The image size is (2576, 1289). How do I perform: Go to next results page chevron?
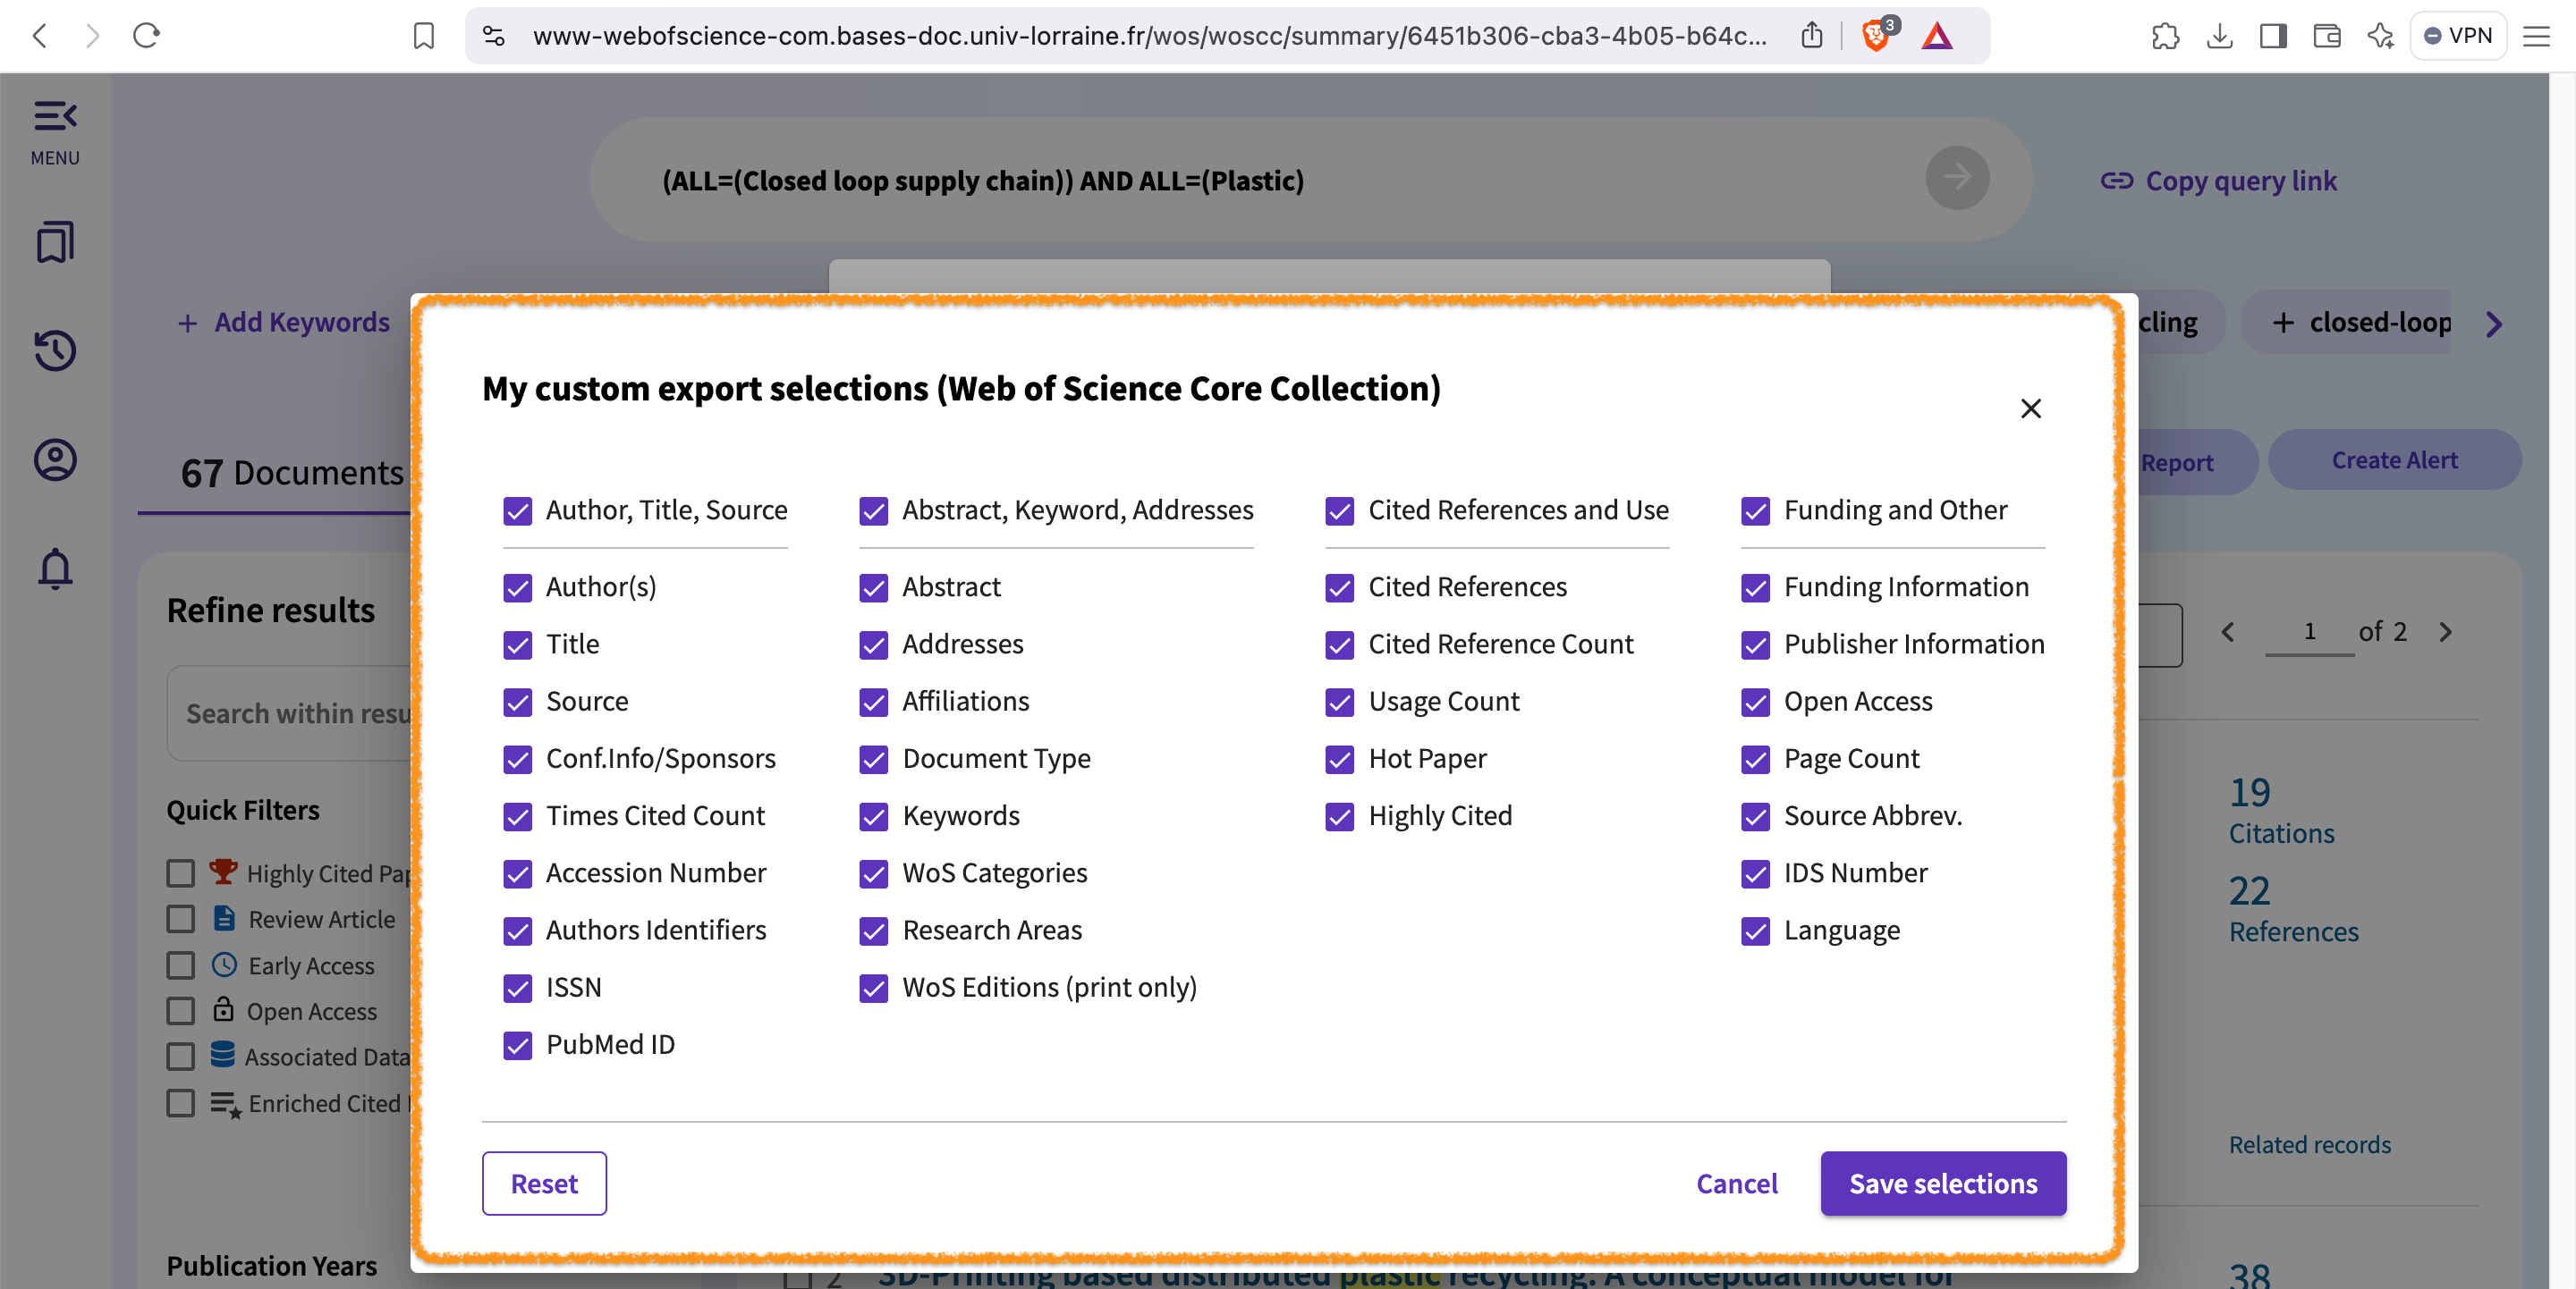[x=2445, y=633]
